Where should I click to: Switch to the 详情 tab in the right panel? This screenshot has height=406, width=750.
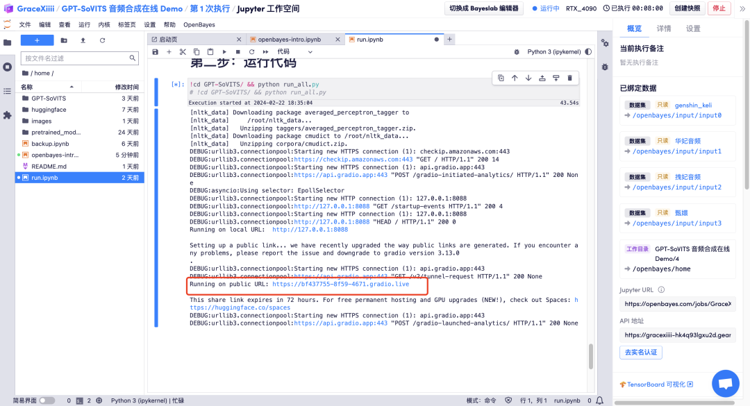click(x=663, y=28)
